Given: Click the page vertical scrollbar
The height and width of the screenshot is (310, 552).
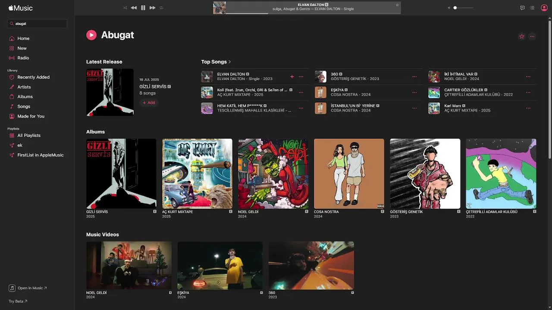Looking at the screenshot, I should (549, 89).
